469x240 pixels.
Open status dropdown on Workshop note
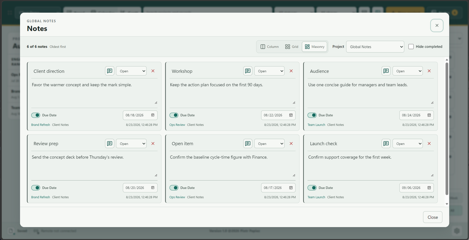click(x=269, y=71)
